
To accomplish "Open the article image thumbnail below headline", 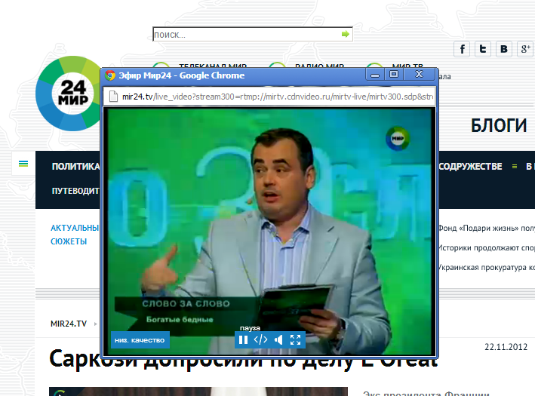I will point(198,391).
